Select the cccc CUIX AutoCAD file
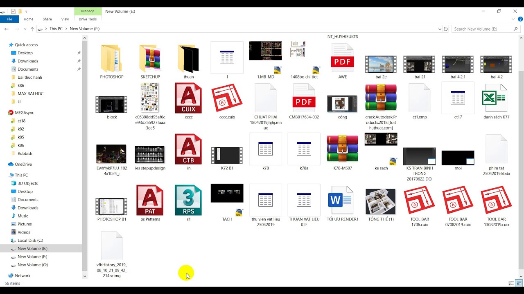 tap(188, 98)
